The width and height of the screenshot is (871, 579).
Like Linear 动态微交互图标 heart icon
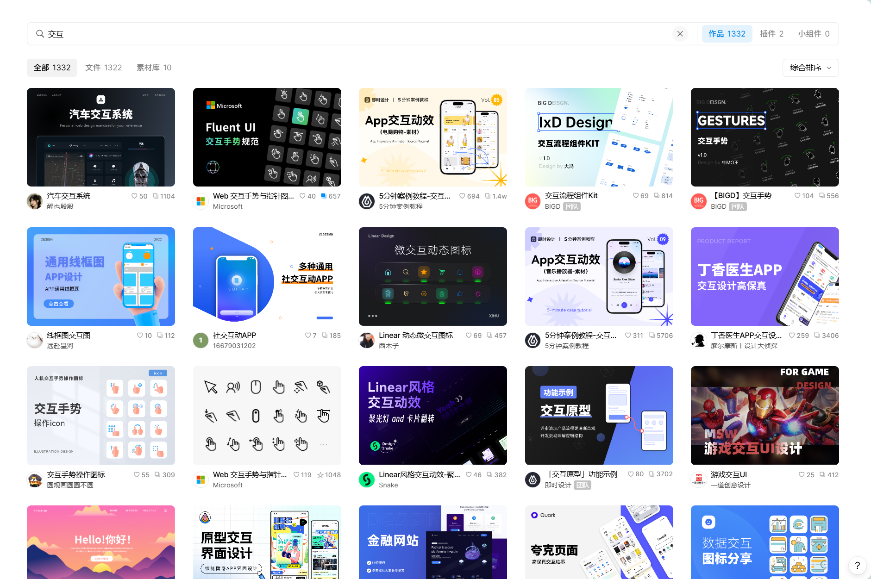tap(469, 336)
